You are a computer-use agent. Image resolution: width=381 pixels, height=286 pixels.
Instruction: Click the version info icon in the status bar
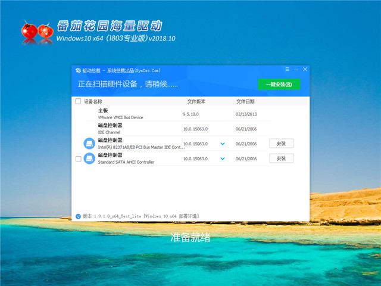click(x=78, y=216)
